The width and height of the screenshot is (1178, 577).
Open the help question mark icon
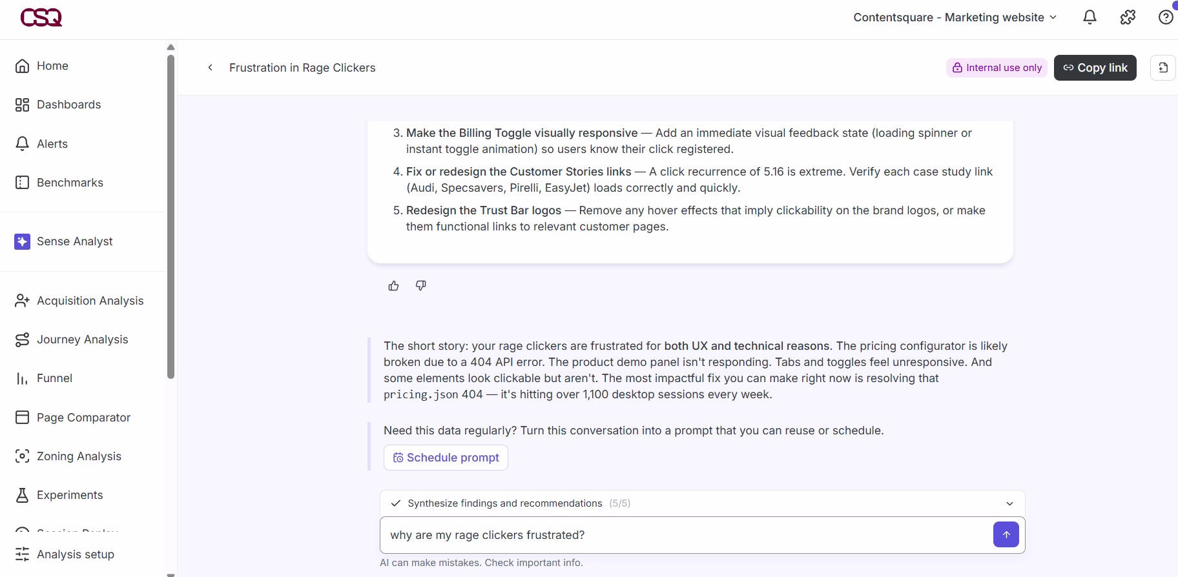point(1166,17)
